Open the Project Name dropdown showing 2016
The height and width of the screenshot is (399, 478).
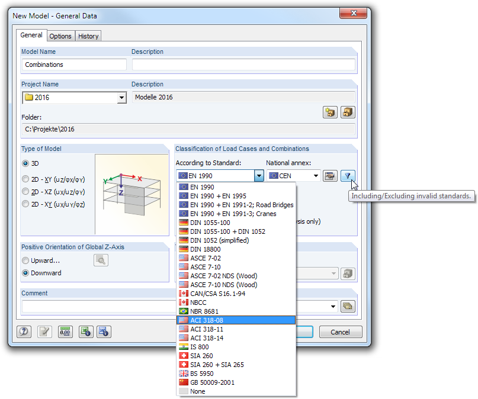pos(121,98)
